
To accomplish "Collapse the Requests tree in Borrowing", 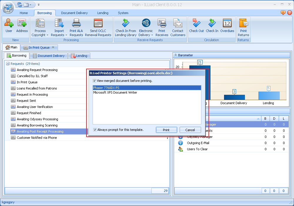I will [8, 64].
